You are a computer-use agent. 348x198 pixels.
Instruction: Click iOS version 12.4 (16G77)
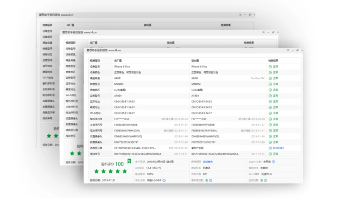(153, 168)
